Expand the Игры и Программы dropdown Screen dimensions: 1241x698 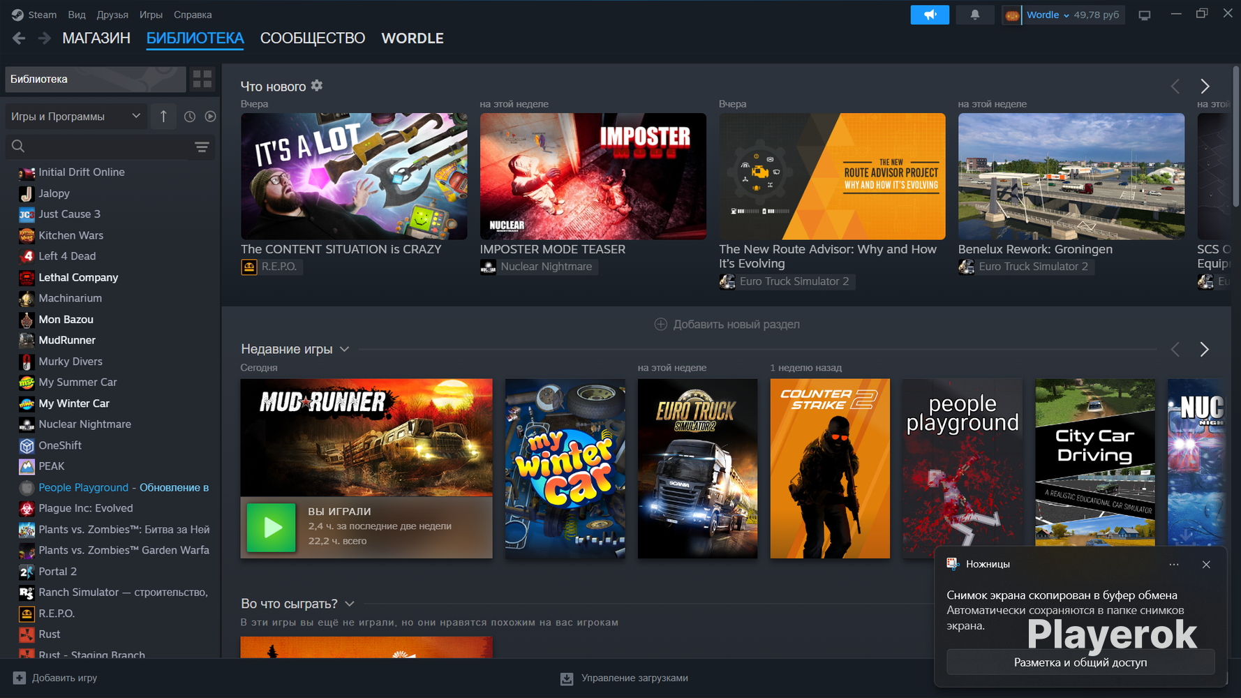(x=75, y=117)
